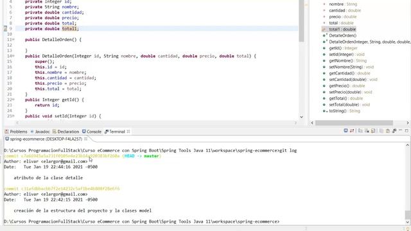This screenshot has height=231, width=411.
Task: Select setNombre(String) : void in the Outline
Action: point(351,67)
